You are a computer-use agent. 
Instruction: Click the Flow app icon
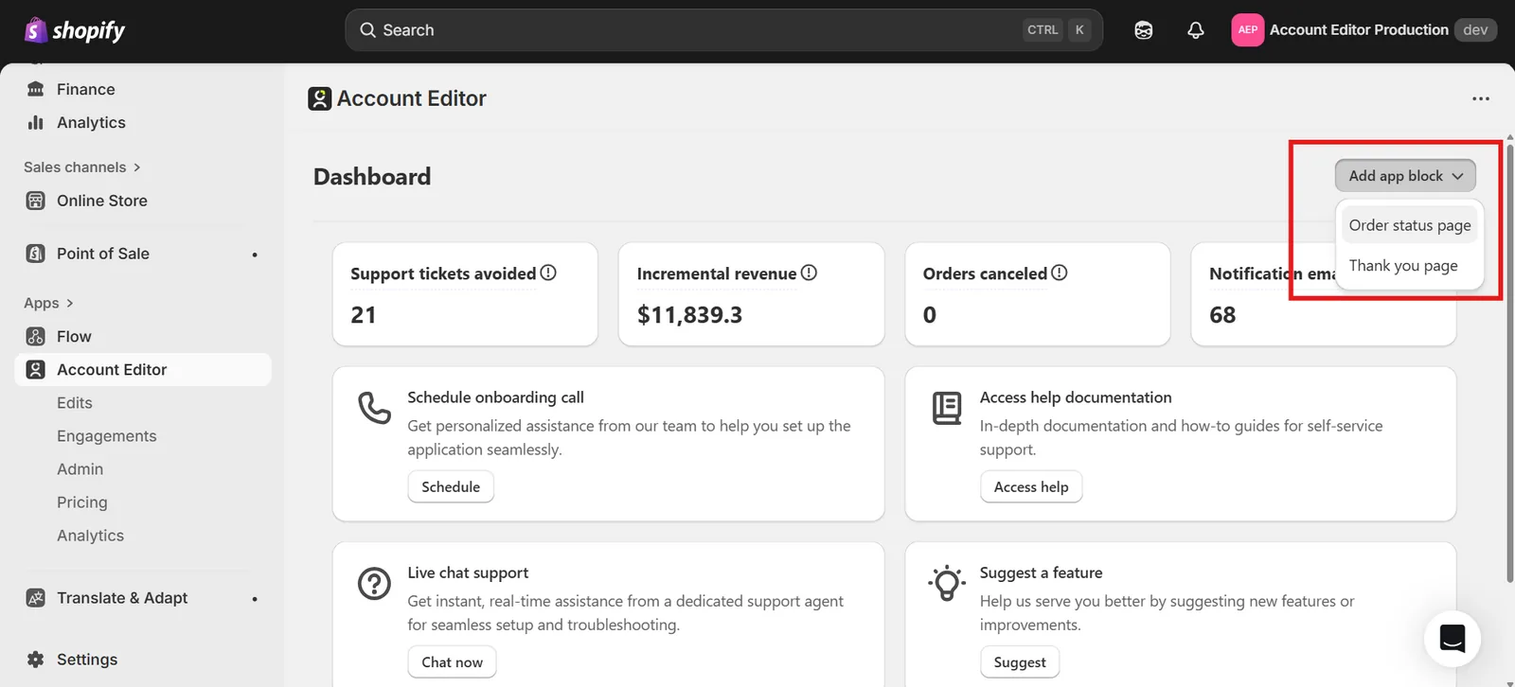click(36, 337)
